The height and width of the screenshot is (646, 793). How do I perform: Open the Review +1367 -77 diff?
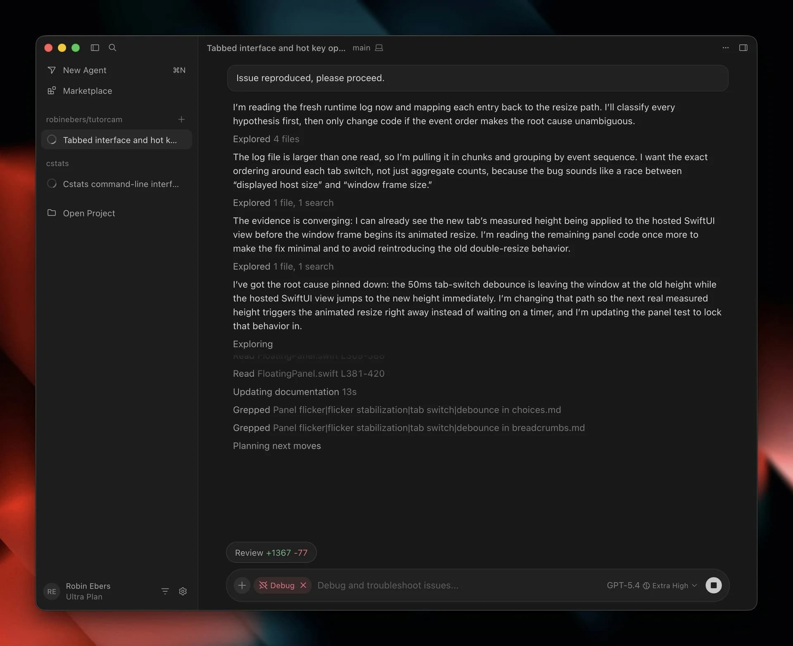click(271, 552)
